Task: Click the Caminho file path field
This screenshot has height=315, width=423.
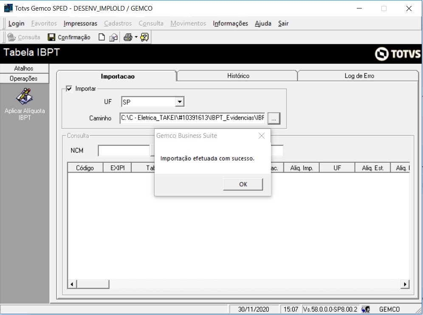Action: pos(192,118)
